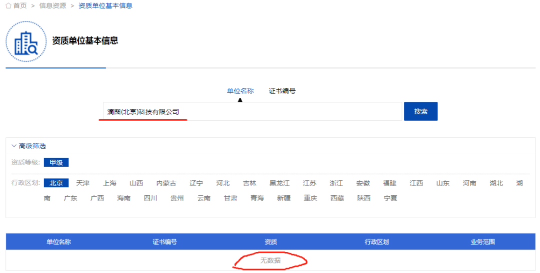Image resolution: width=540 pixels, height=273 pixels.
Task: Filter by 浙江 province
Action: click(x=336, y=183)
